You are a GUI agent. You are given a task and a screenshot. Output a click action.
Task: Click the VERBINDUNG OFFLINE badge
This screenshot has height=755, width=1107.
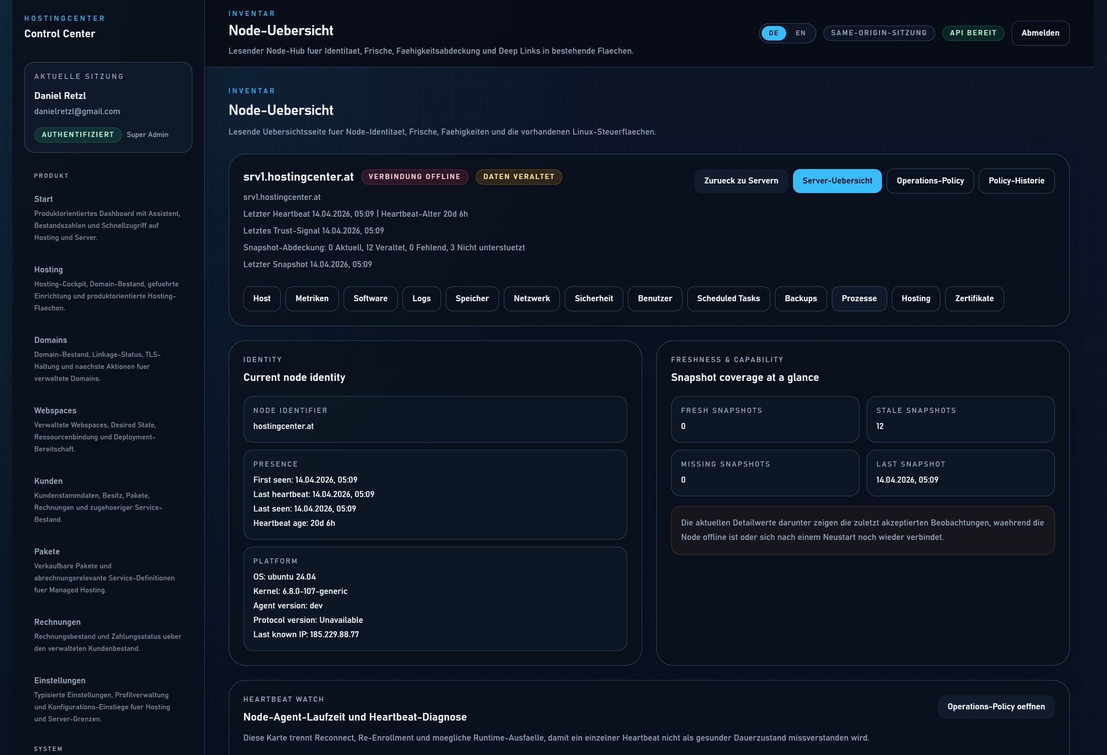[415, 177]
